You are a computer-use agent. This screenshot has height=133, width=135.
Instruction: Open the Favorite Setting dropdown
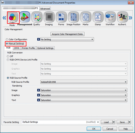(61, 122)
